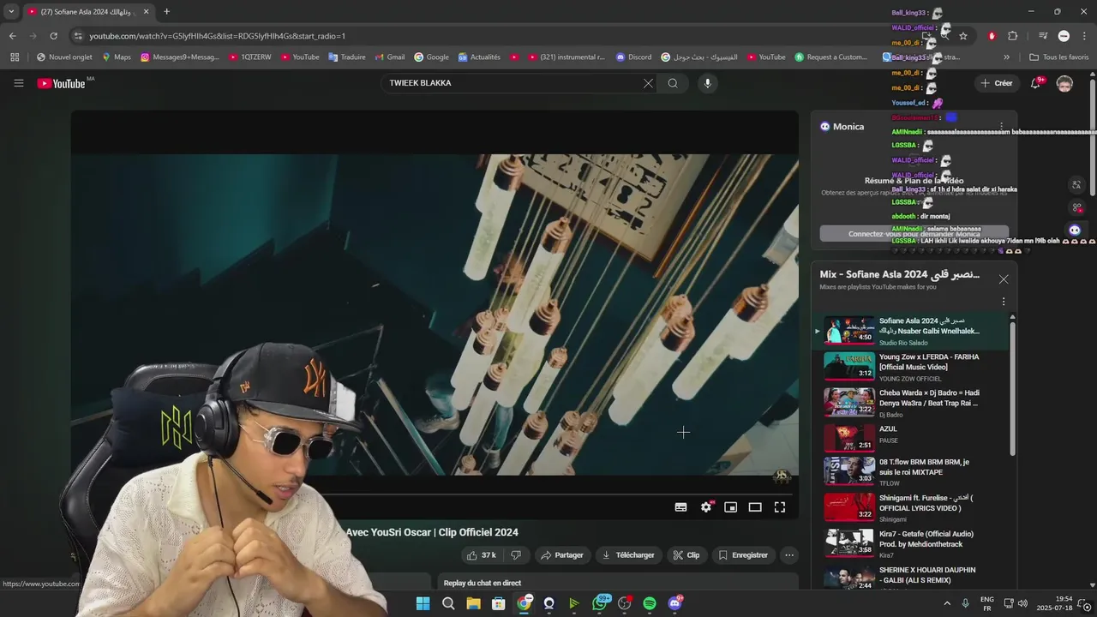
Task: Click the Créer button
Action: coord(997,83)
